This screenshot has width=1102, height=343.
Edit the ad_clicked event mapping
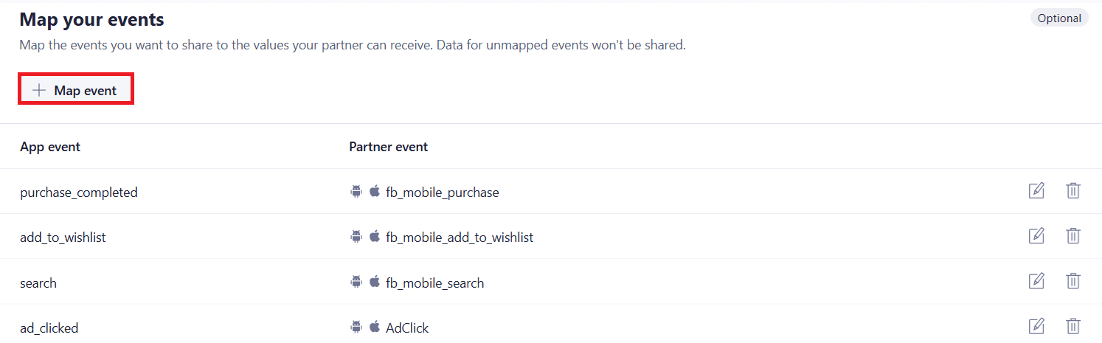[x=1036, y=326]
